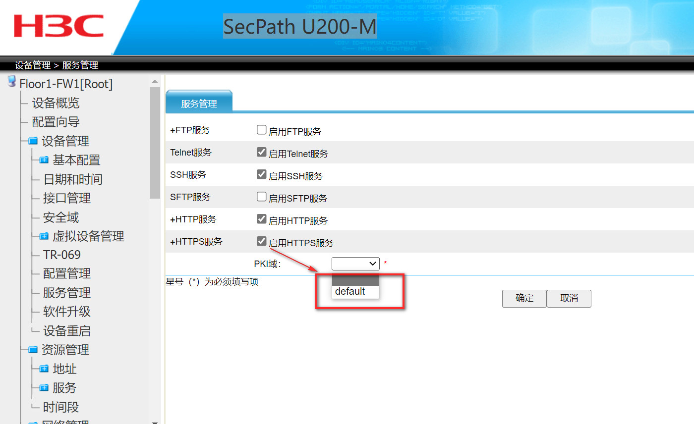The width and height of the screenshot is (694, 424).
Task: Select 服务管理 in the navigation tree
Action: [67, 293]
